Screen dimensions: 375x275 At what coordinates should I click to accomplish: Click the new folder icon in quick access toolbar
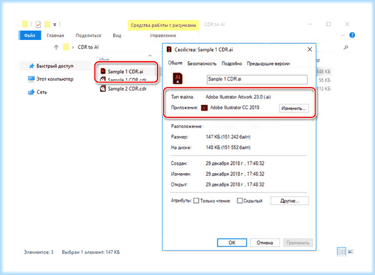(47, 24)
